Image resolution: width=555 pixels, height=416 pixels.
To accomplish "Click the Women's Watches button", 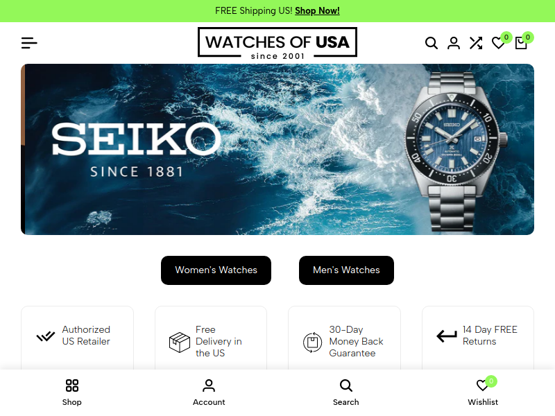I will (x=216, y=270).
